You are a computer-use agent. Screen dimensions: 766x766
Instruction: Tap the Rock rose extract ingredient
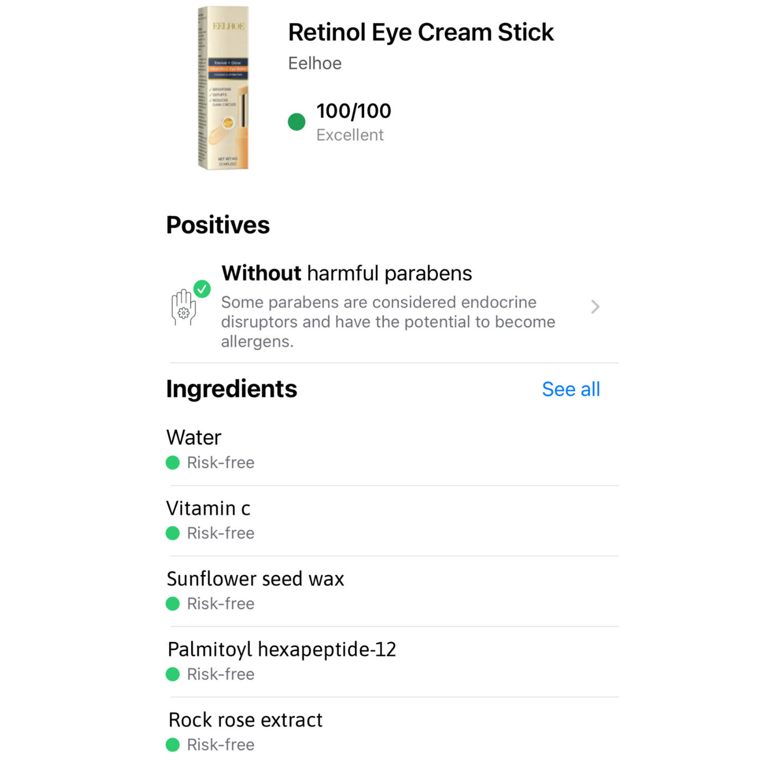point(245,720)
